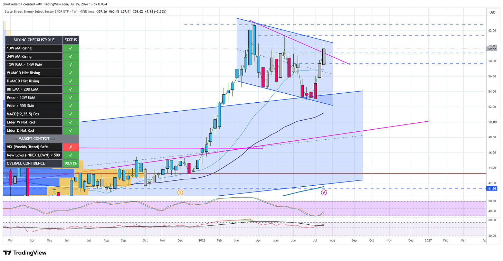Image resolution: width=503 pixels, height=261 pixels.
Task: Click the checkmark for New Lows (INDEX:LOWN) < 500
Action: click(70, 155)
